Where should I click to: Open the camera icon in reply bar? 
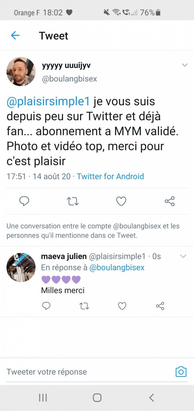click(x=181, y=372)
